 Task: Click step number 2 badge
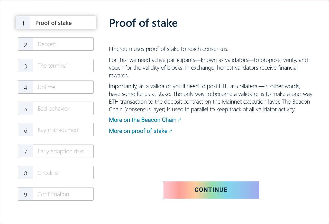pos(25,44)
